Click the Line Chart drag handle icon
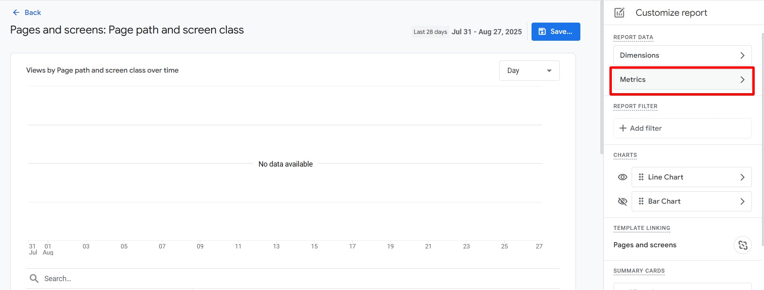 click(641, 177)
